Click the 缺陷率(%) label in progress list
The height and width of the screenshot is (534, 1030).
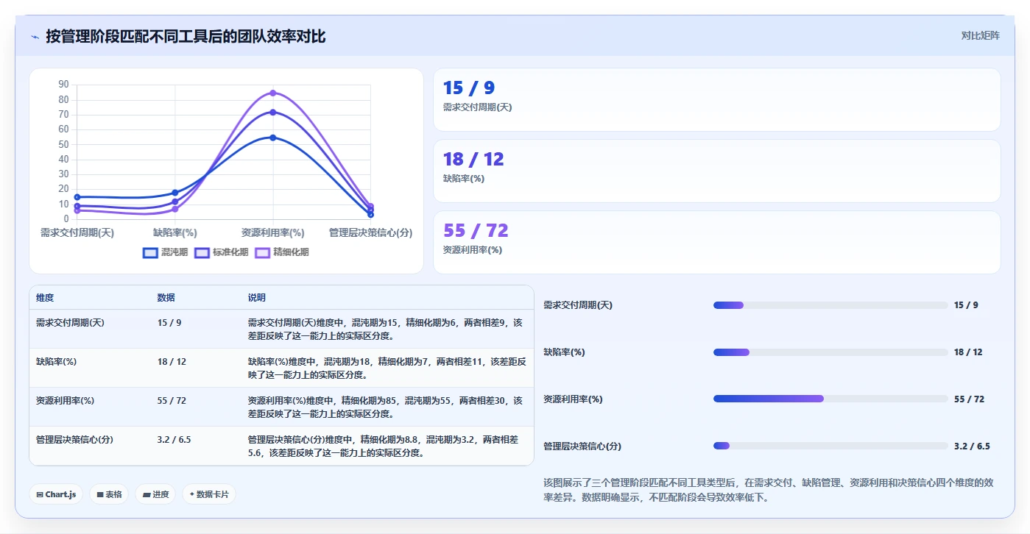point(564,352)
